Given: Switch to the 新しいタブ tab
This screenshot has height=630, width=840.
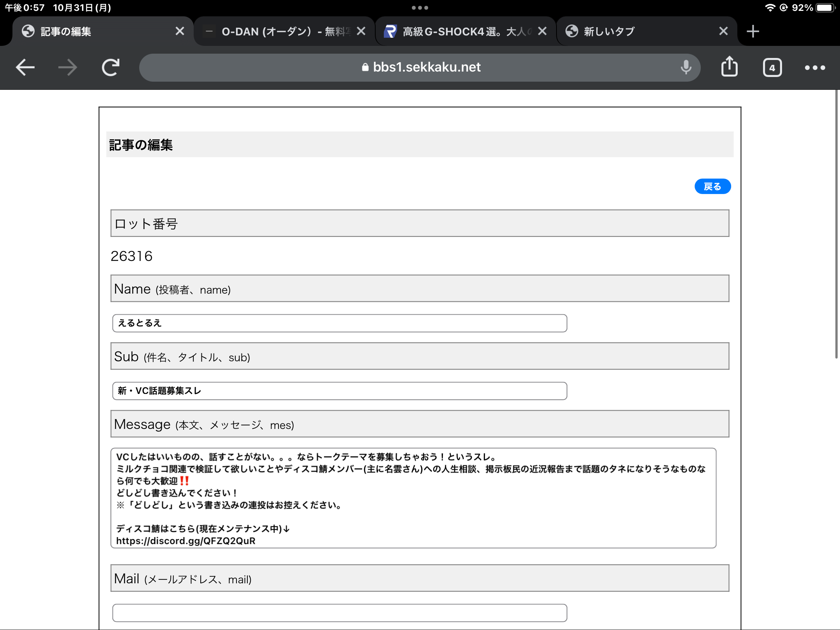Looking at the screenshot, I should (x=647, y=31).
